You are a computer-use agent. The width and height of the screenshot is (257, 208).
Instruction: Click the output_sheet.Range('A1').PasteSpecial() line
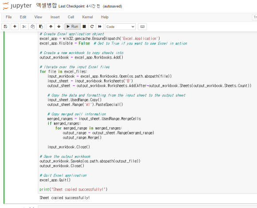(x=85, y=105)
